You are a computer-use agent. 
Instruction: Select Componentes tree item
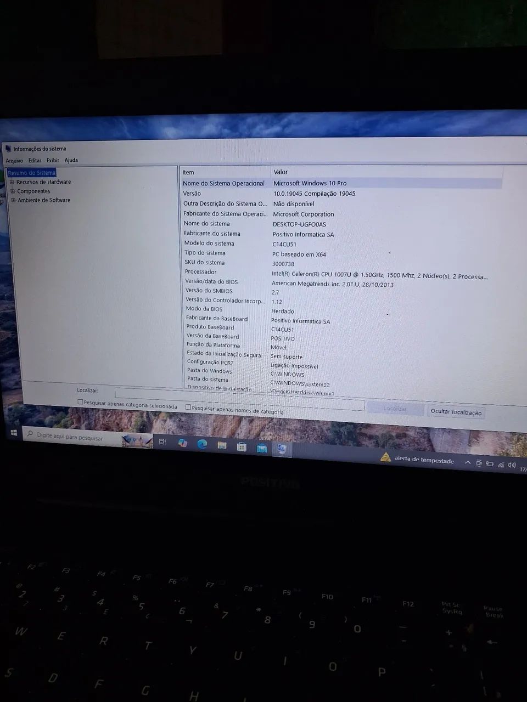pyautogui.click(x=33, y=191)
